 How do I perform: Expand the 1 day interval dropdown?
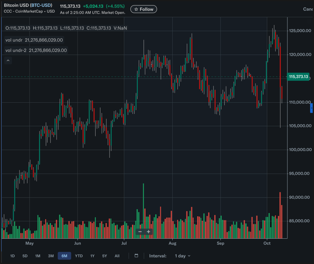[183, 256]
